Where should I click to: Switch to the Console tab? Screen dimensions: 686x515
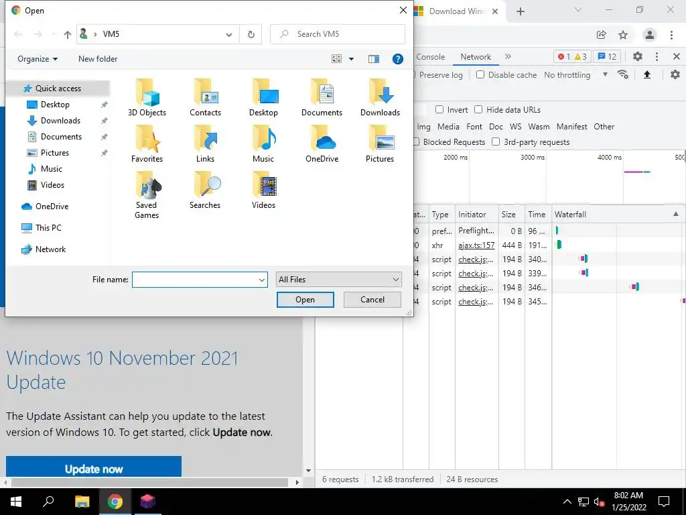coord(431,57)
